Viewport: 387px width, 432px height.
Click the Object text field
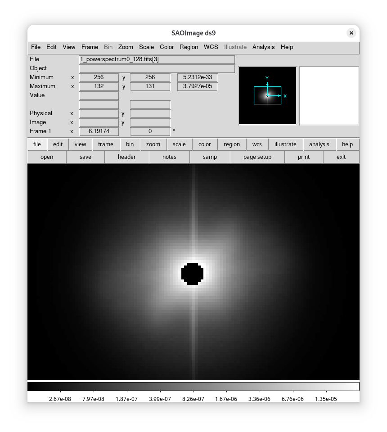(x=157, y=68)
